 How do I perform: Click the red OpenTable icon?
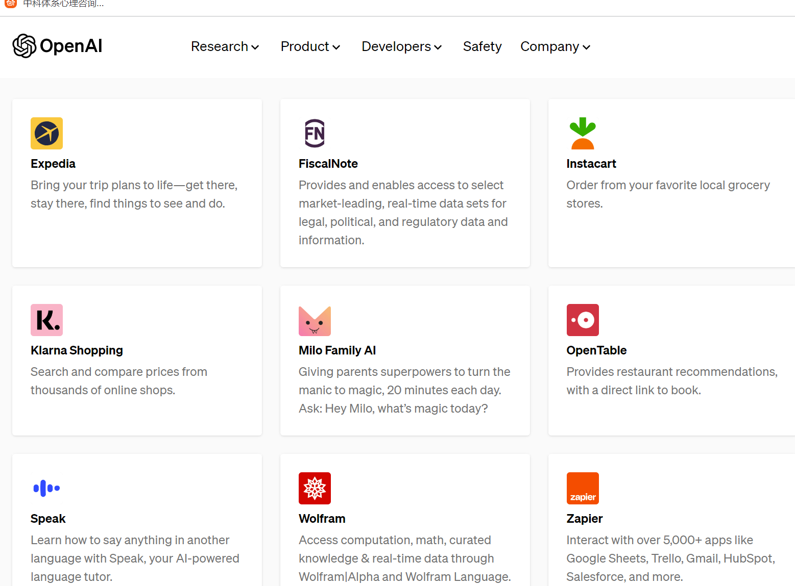[x=582, y=320]
